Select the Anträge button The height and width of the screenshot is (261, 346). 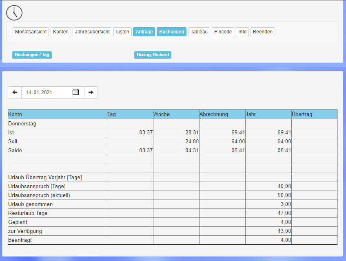144,32
